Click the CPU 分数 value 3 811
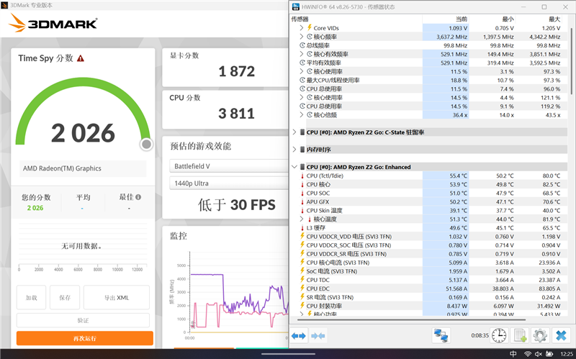The height and width of the screenshot is (359, 576). (x=237, y=114)
